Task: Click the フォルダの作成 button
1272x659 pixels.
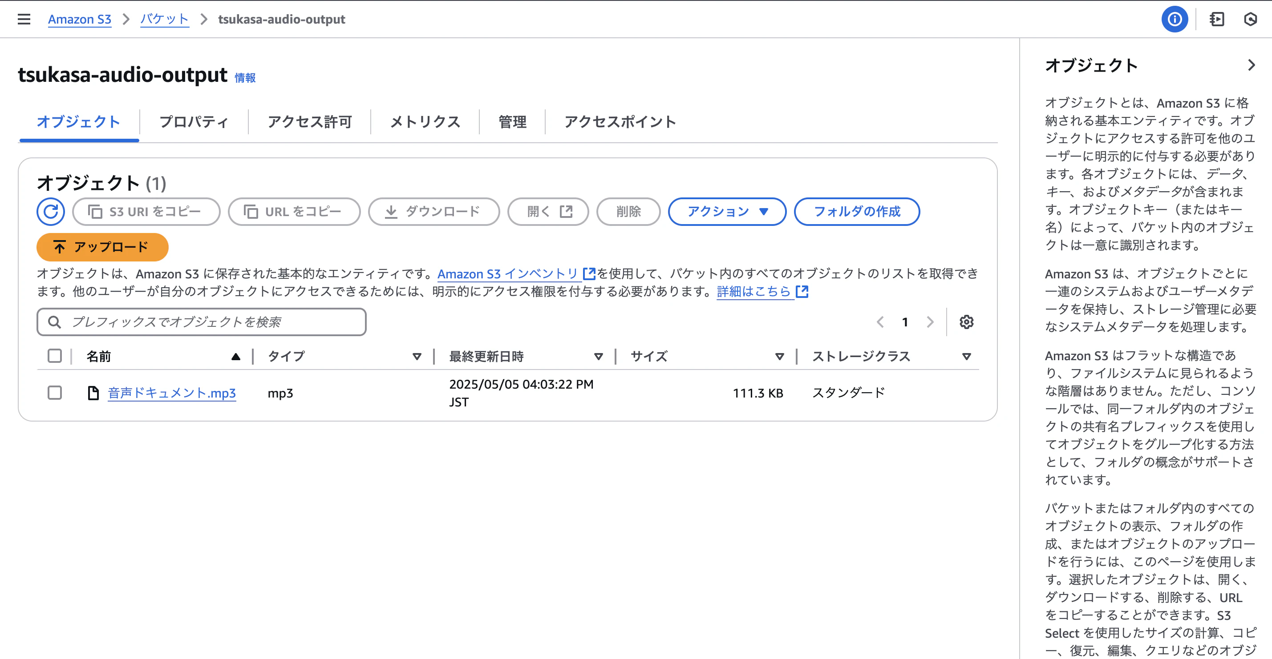Action: [857, 212]
